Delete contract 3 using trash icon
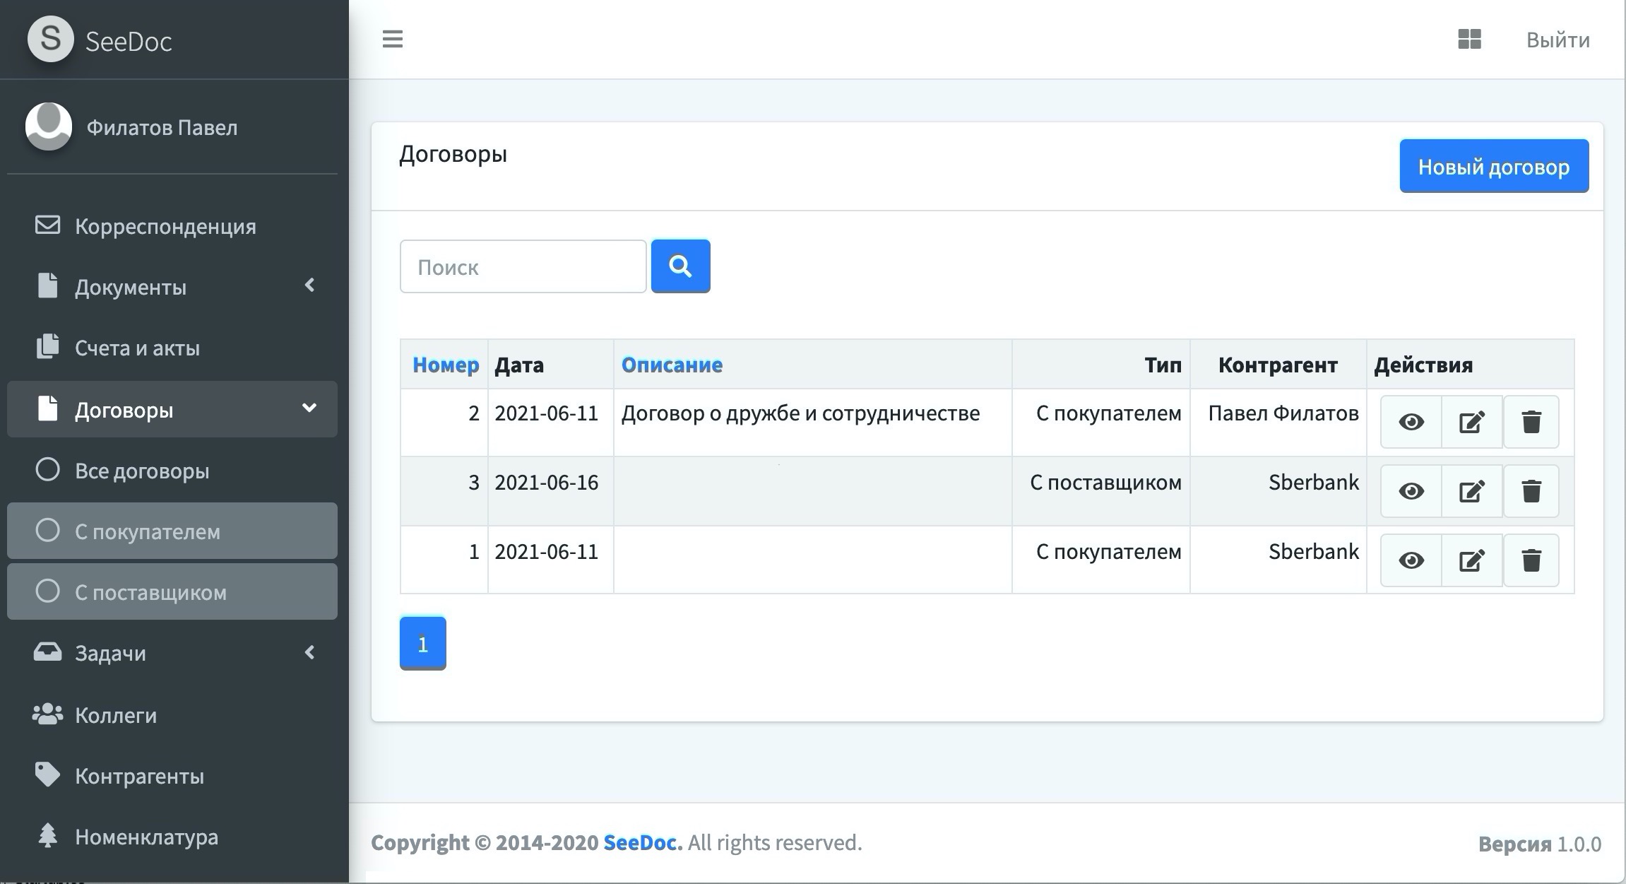 click(1531, 491)
